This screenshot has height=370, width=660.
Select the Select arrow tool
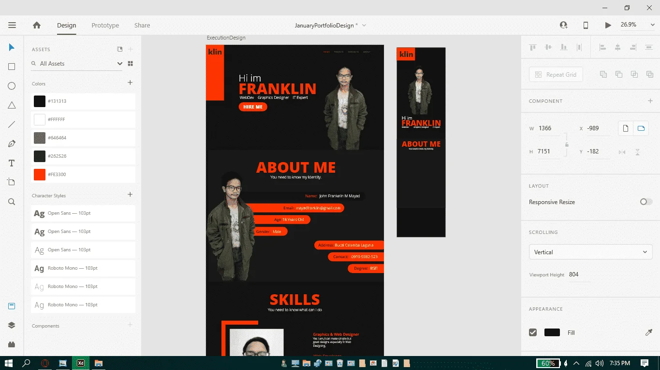pyautogui.click(x=12, y=47)
